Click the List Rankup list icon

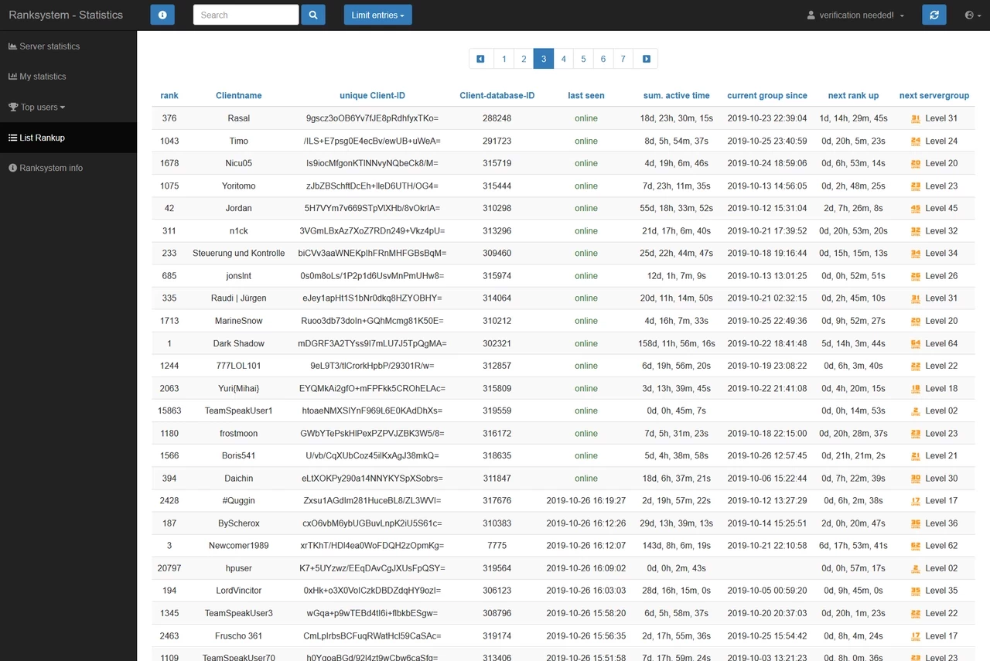(12, 138)
